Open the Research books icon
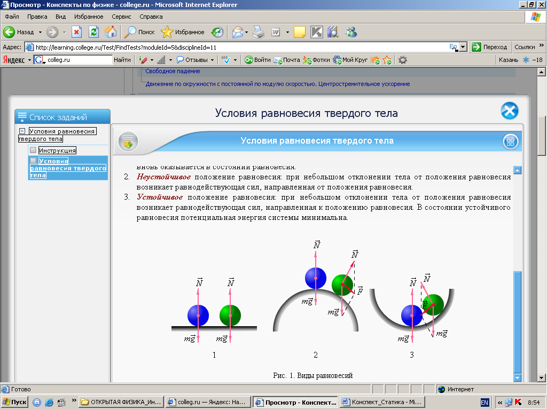547x410 pixels. (x=333, y=32)
